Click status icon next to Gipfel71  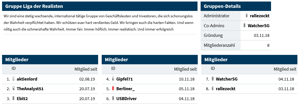pos(113,79)
